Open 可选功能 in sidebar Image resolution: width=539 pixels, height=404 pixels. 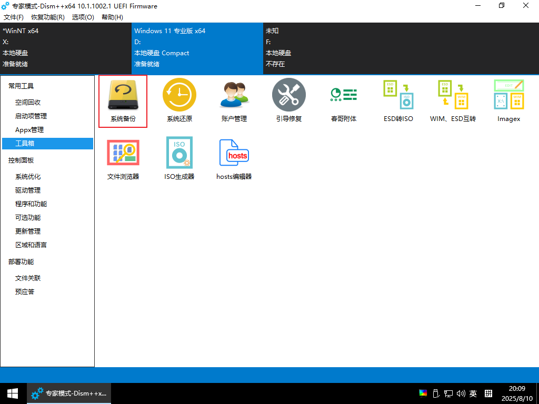click(28, 218)
